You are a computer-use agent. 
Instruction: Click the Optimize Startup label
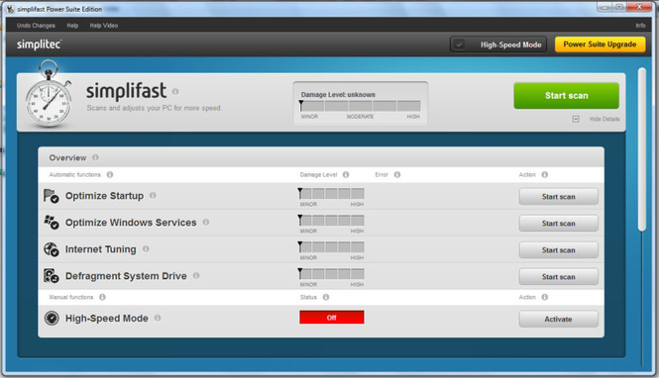(104, 196)
